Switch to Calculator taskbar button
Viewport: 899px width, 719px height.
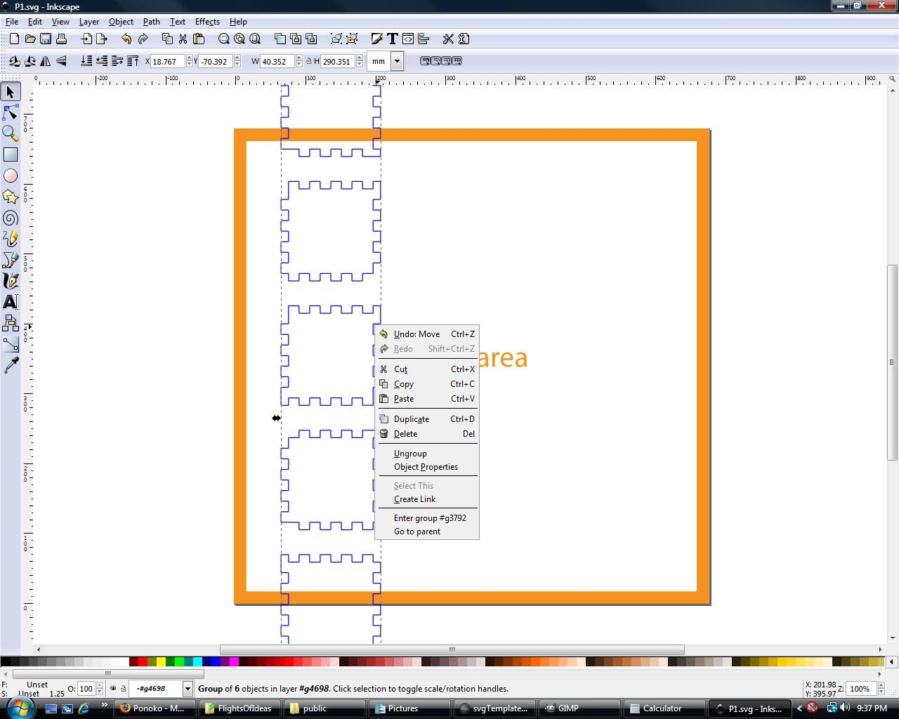point(664,708)
